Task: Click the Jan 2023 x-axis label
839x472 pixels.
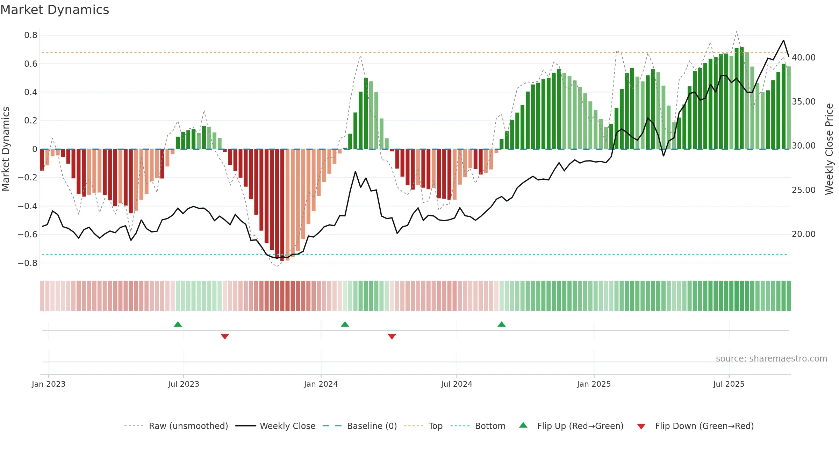Action: (49, 384)
